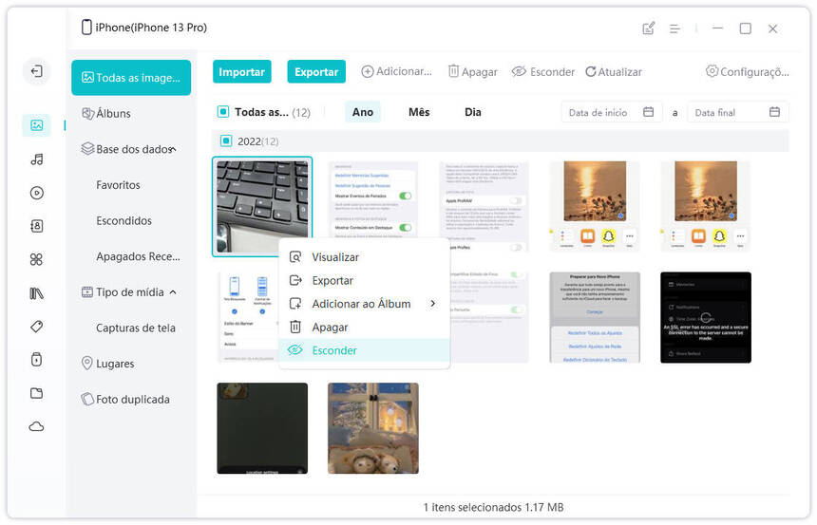Click the Exportar button in toolbar

pos(316,72)
